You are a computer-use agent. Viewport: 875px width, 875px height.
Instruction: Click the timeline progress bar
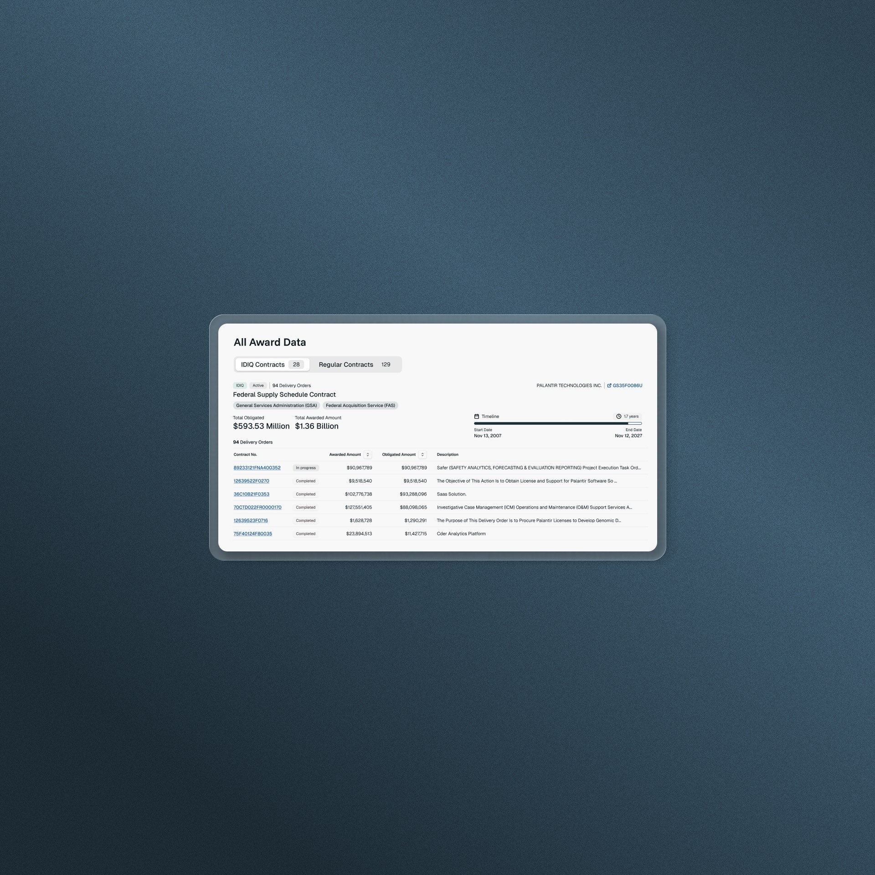(x=557, y=423)
